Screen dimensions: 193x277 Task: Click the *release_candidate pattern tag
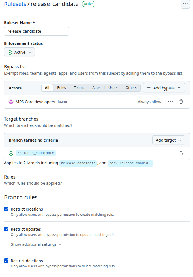(x=36, y=153)
